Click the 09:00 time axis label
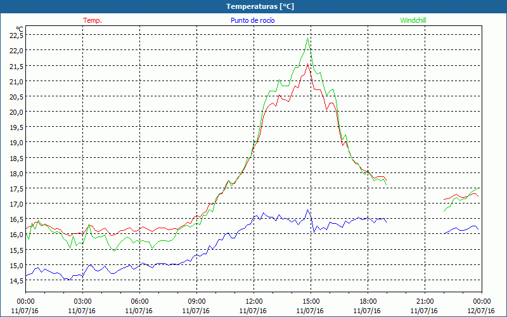Image resolution: width=507 pixels, height=317 pixels. click(x=196, y=302)
